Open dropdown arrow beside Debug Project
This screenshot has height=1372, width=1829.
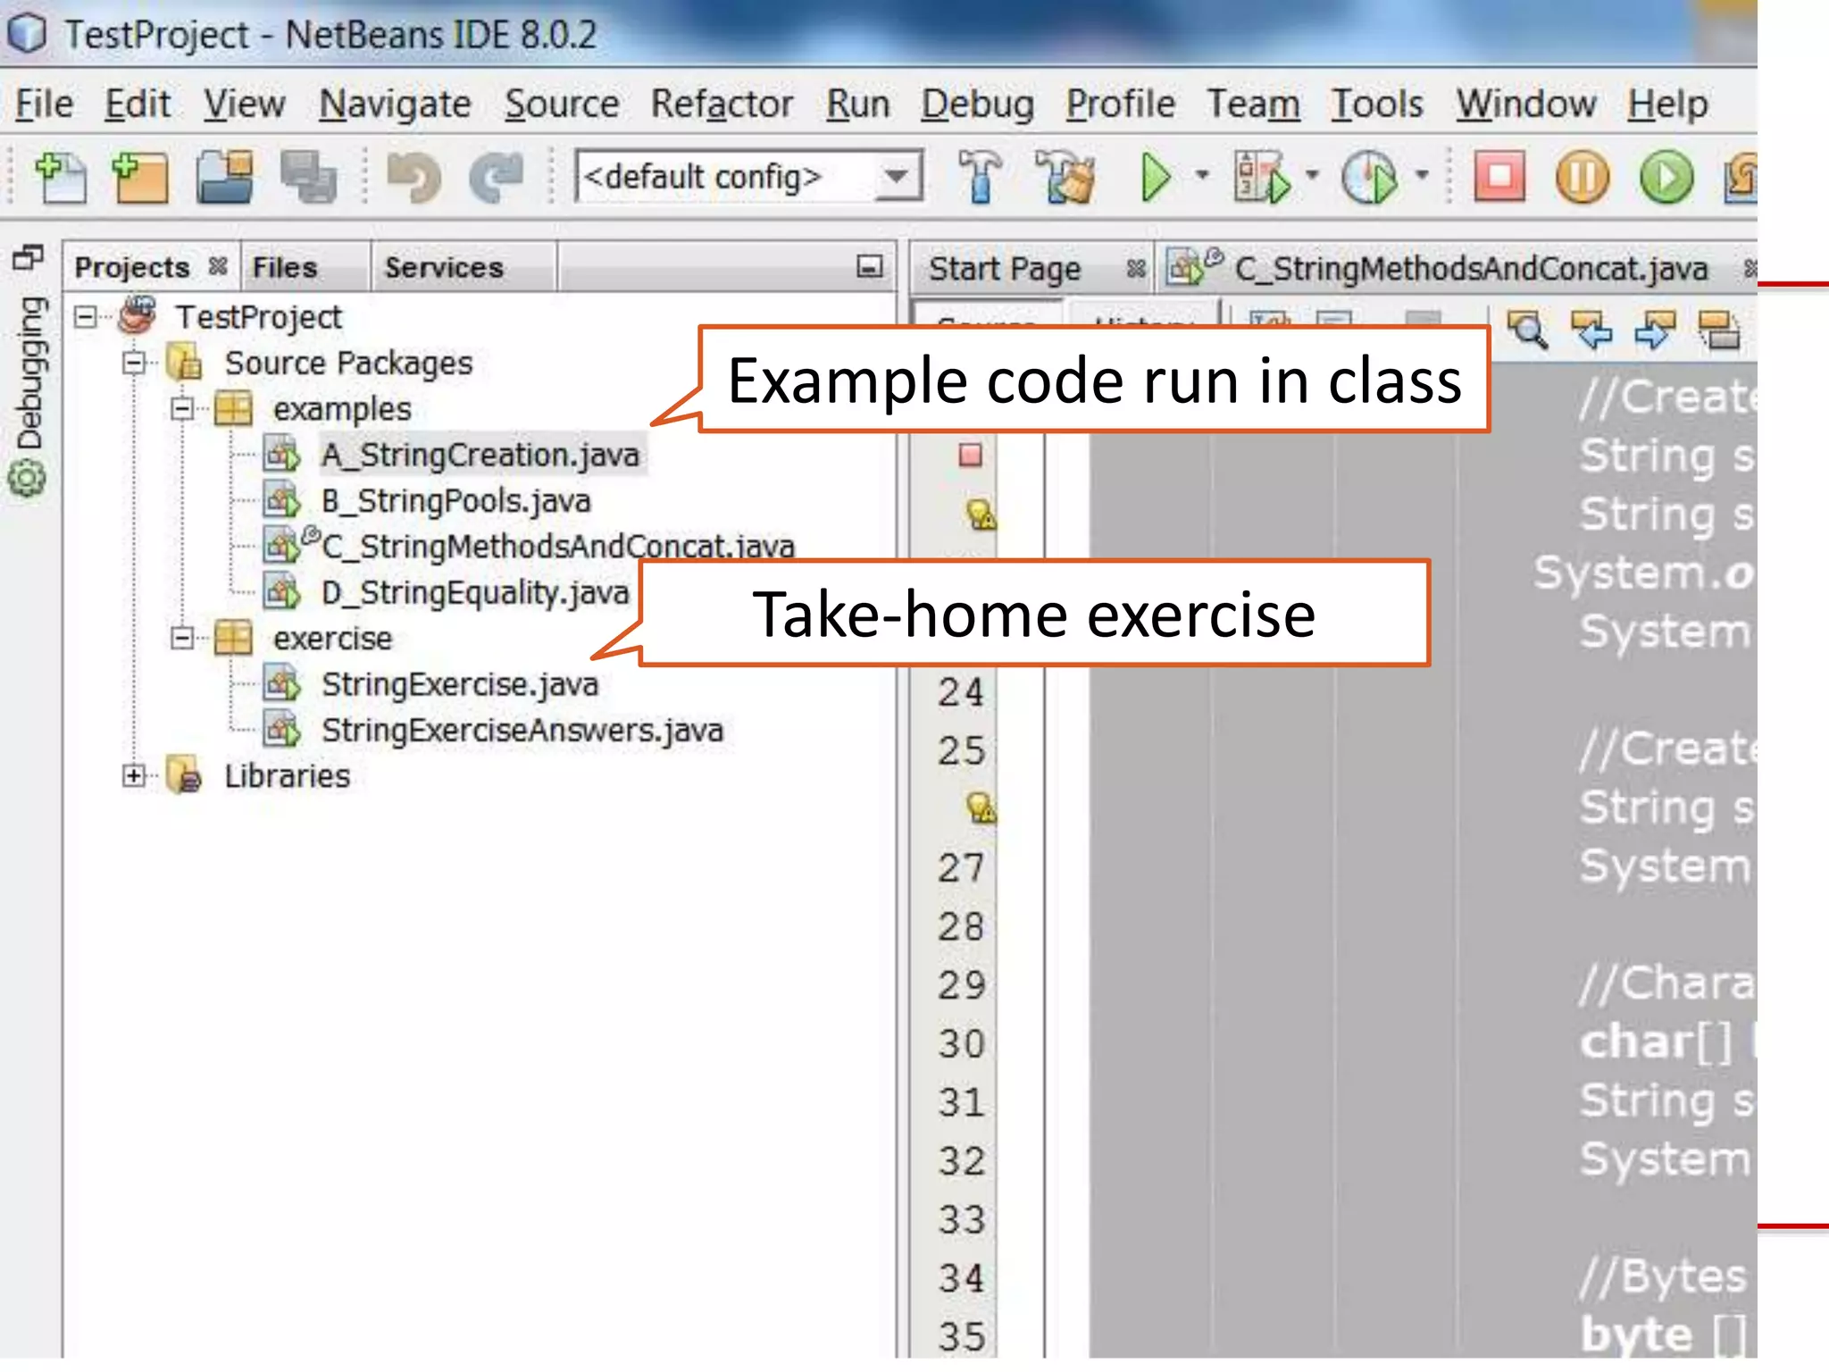[x=1312, y=175]
